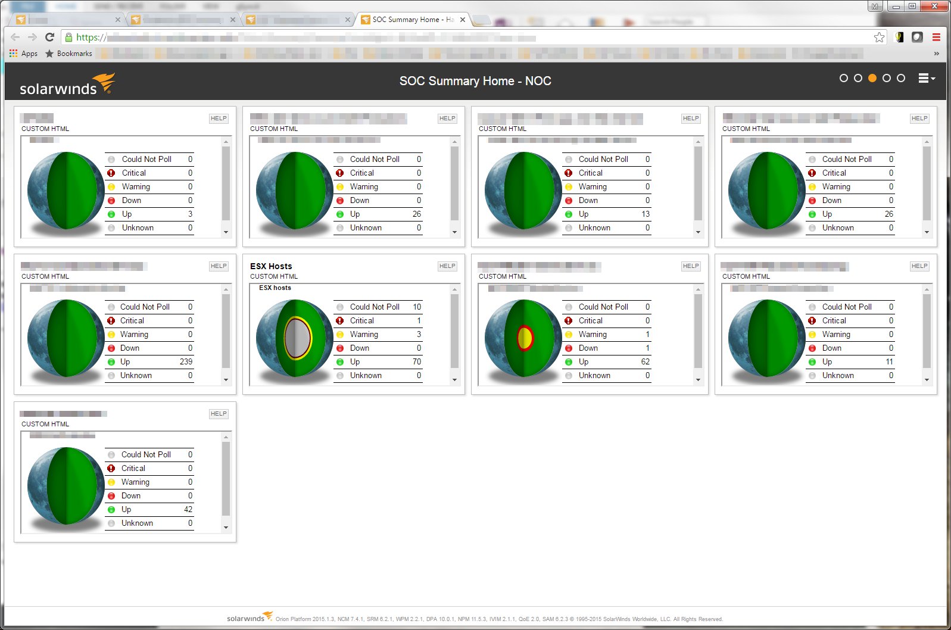Click the SolarWinds logo in the header
This screenshot has height=630, width=951.
[67, 84]
